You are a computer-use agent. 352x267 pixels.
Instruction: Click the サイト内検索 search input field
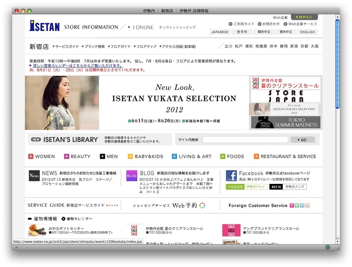[x=245, y=140]
